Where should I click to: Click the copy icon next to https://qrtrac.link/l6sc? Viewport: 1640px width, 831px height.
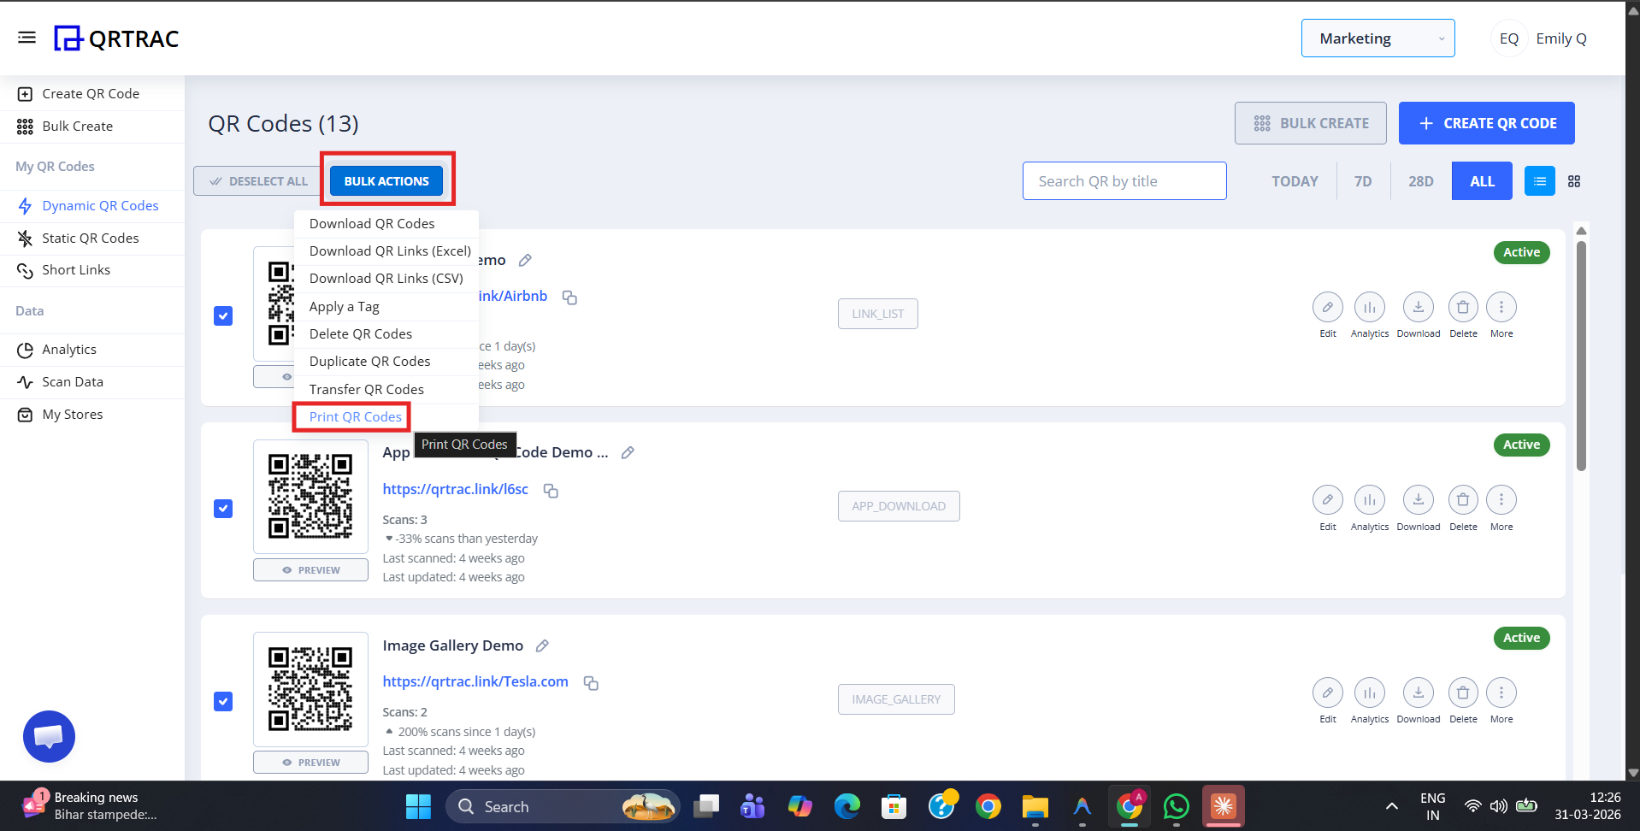pyautogui.click(x=551, y=490)
